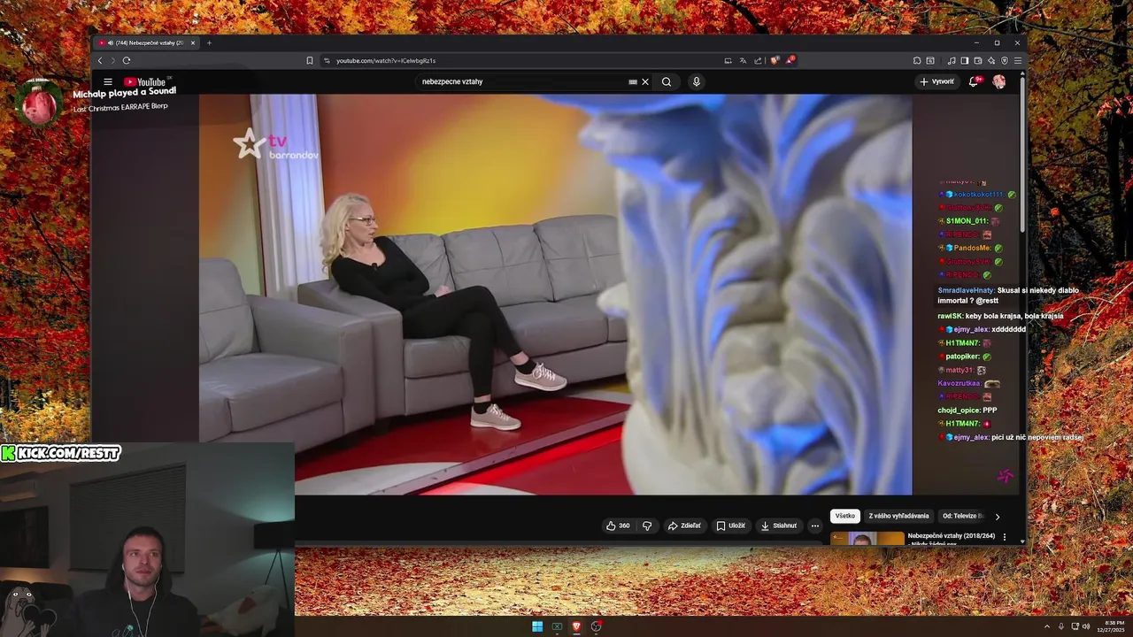Screen dimensions: 1133x637
Task: Click the Stiahnuť download button
Action: click(779, 526)
